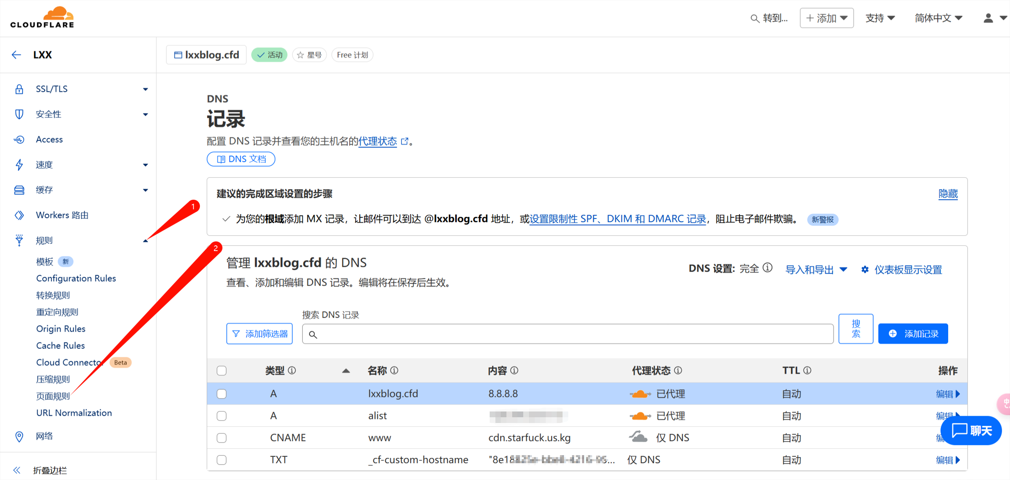1010x480 pixels.
Task: Click the user account icon
Action: [988, 18]
